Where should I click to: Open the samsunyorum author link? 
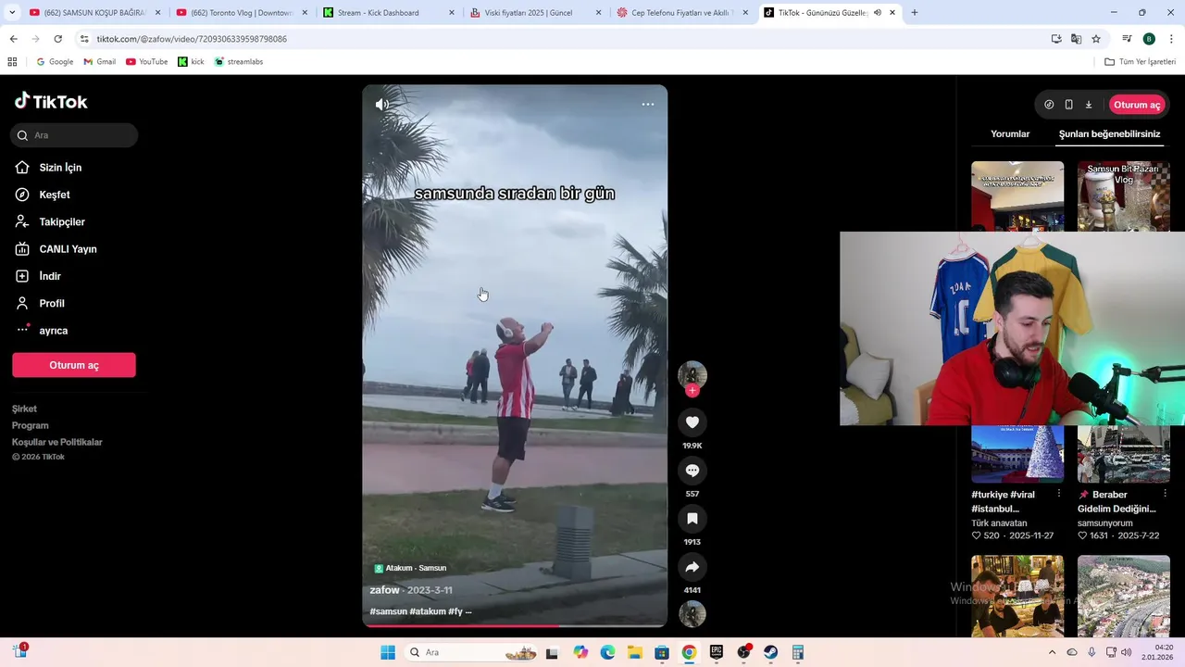pyautogui.click(x=1104, y=522)
